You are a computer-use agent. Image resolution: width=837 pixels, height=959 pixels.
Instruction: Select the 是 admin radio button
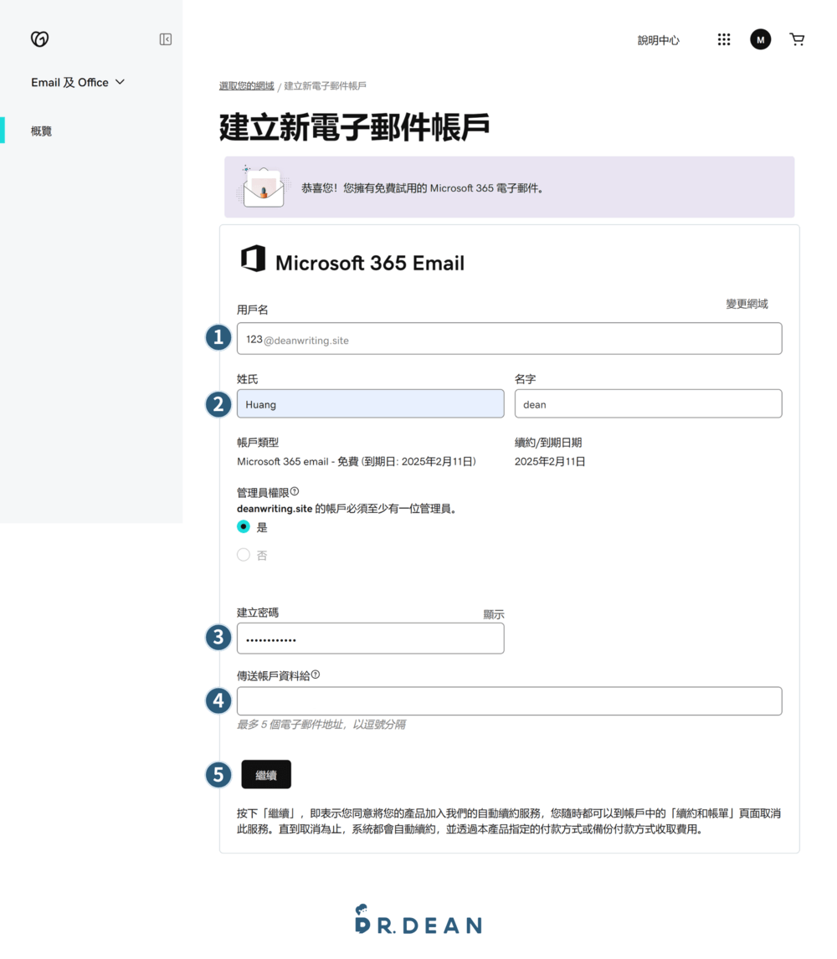[x=244, y=526]
